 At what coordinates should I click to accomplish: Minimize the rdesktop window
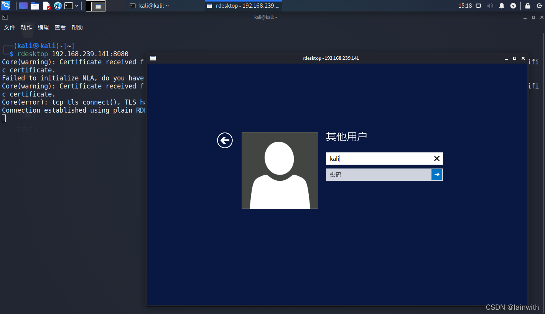click(x=506, y=58)
